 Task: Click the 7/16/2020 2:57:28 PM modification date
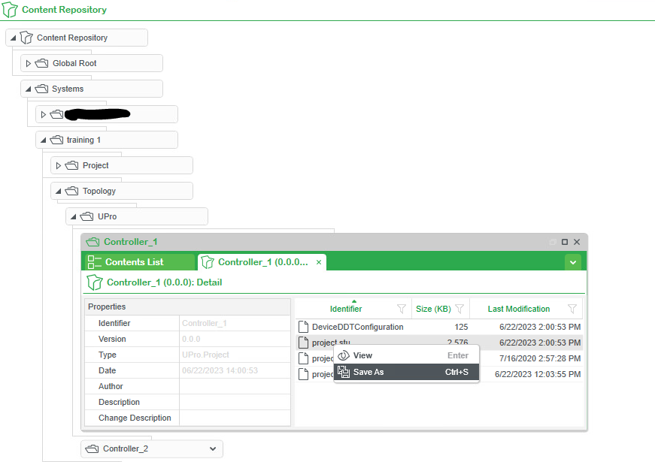tap(540, 358)
